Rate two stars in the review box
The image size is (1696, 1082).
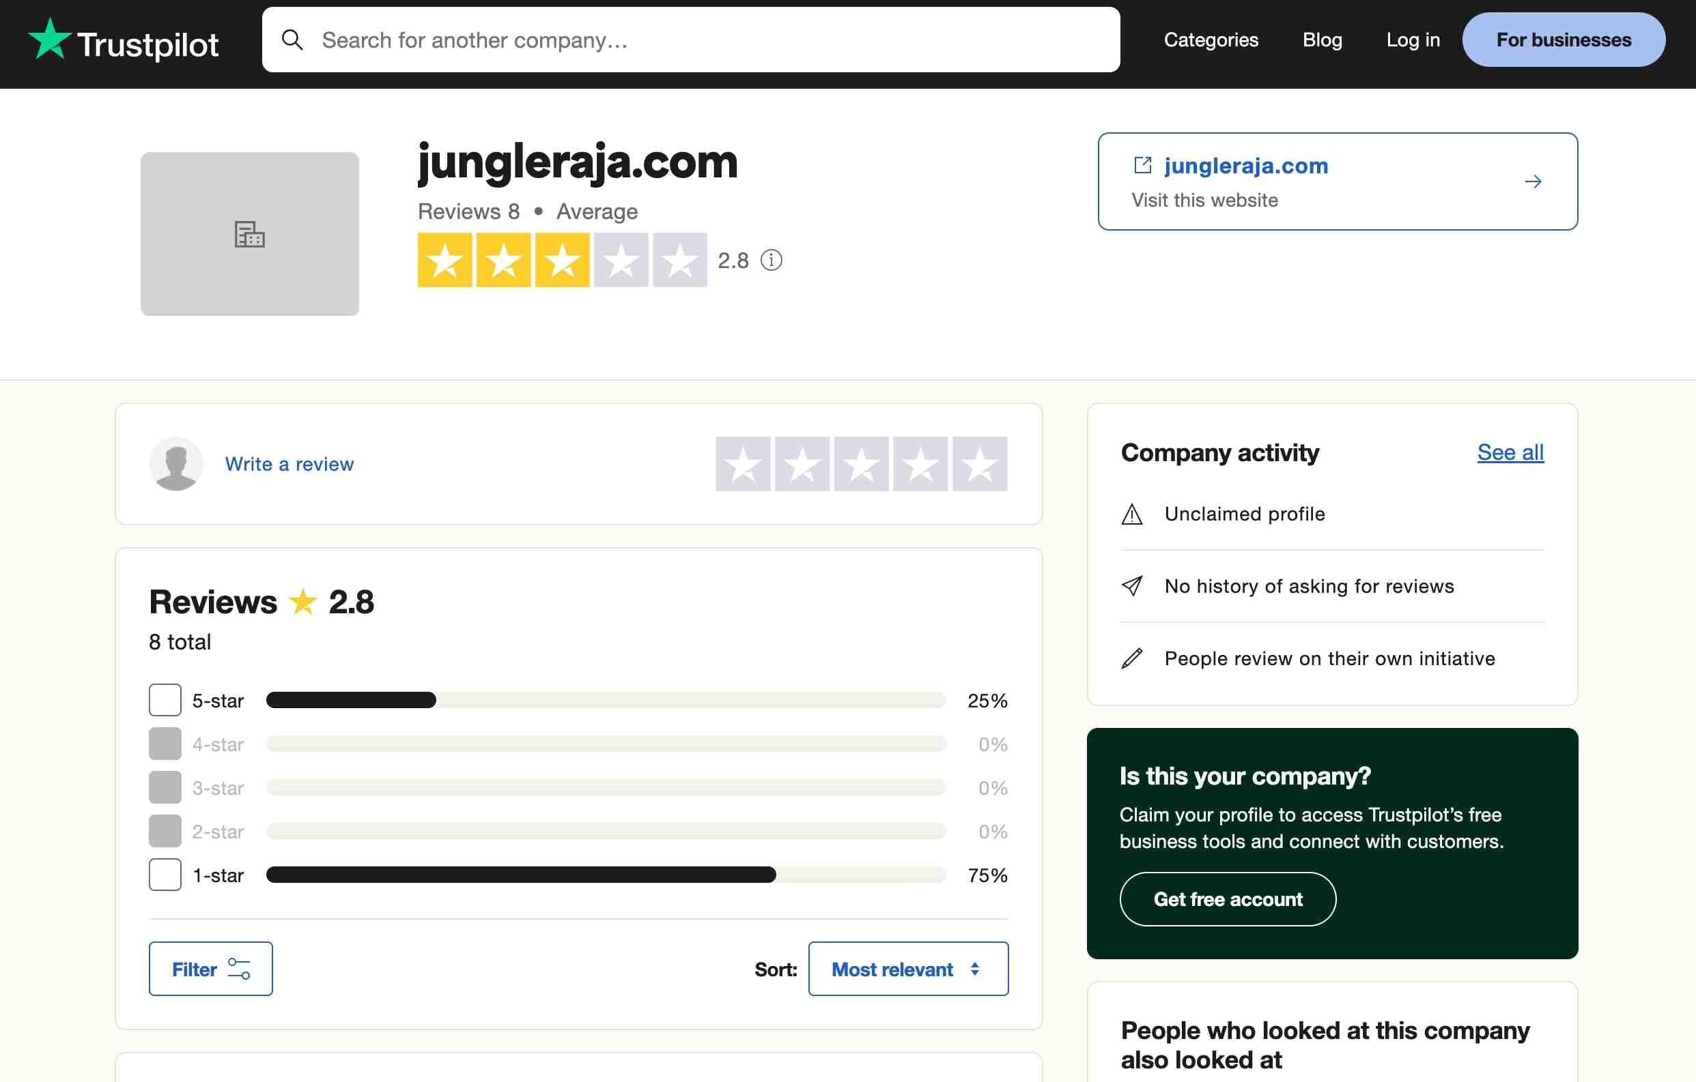802,464
